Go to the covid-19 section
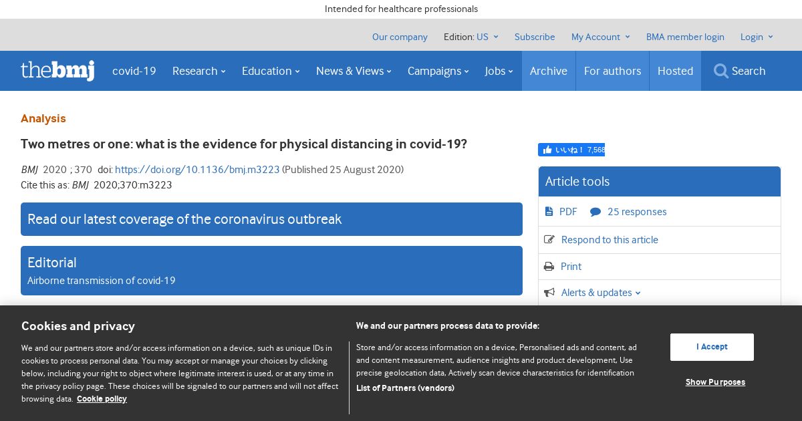Viewport: 802px width, 421px height. pos(134,71)
